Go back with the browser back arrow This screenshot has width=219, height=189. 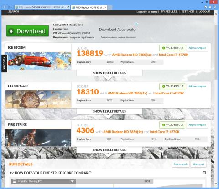click(x=5, y=7)
